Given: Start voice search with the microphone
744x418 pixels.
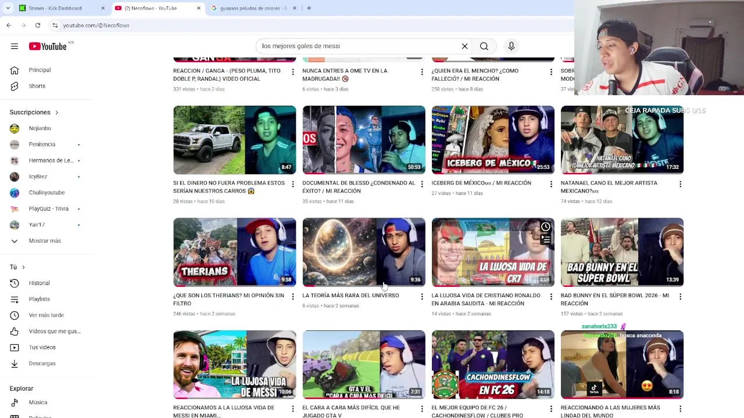Looking at the screenshot, I should [x=511, y=46].
